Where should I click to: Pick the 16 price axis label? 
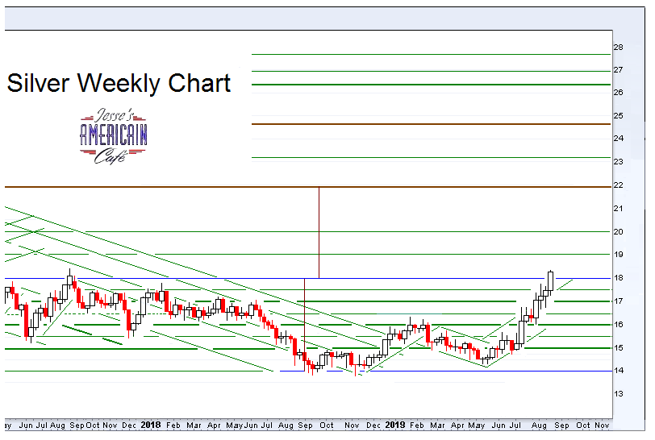[x=618, y=325]
